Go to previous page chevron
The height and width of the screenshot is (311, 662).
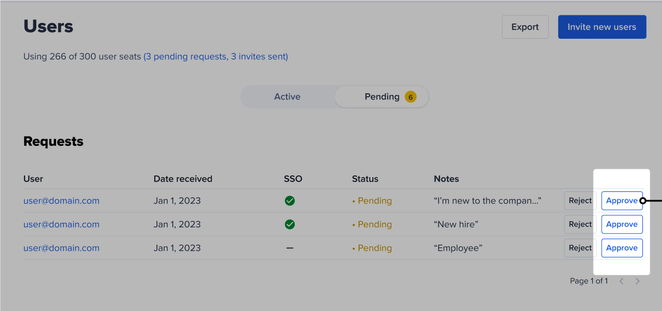(x=622, y=281)
